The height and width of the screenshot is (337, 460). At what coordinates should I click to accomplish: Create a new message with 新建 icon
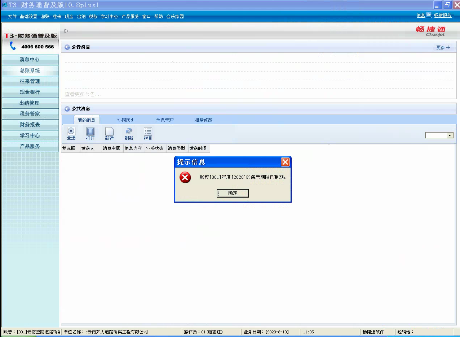click(109, 131)
